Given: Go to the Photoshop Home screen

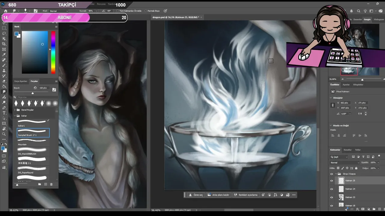Looking at the screenshot, I should (5, 11).
